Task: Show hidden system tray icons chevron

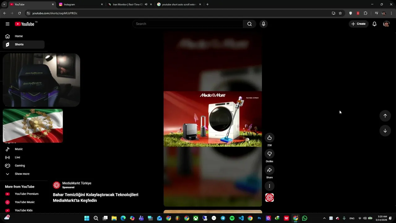Action: click(324, 218)
